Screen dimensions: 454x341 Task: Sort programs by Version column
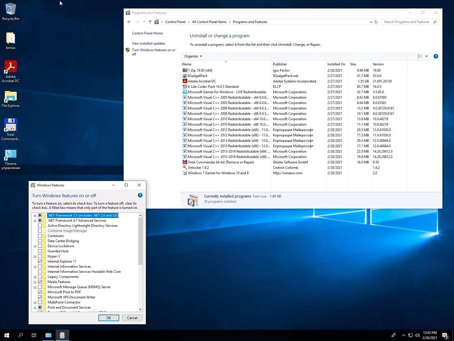tap(389, 64)
